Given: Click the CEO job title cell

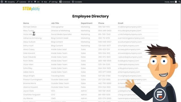Looking at the screenshot, I should point(53,91).
